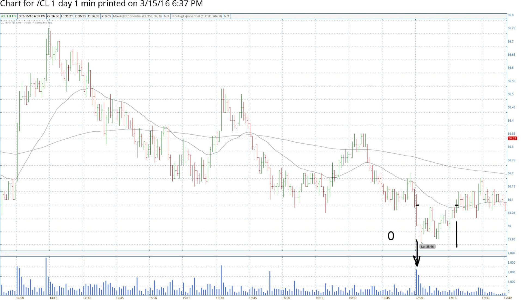
Task: Click the tallest volume bar near 14:15
Action: [46, 276]
